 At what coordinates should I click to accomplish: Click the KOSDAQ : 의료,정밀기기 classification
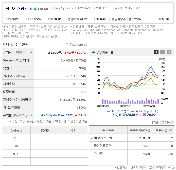pos(94,8)
